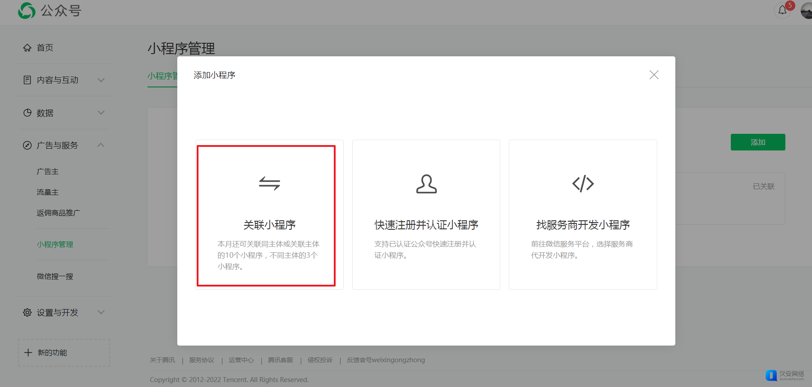
Task: Open 返佣商品推广 sidebar item
Action: (x=59, y=213)
